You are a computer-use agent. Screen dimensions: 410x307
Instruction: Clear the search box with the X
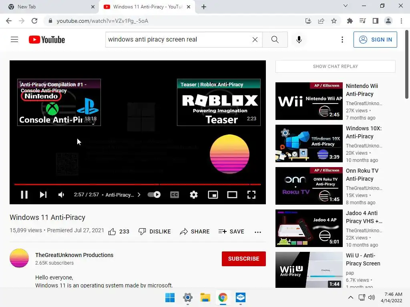coord(255,40)
